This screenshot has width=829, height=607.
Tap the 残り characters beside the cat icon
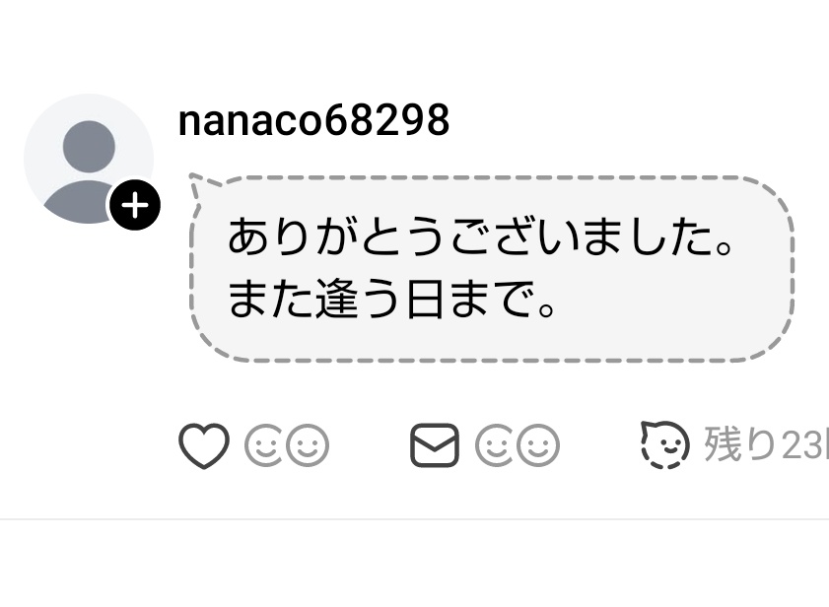pos(739,445)
